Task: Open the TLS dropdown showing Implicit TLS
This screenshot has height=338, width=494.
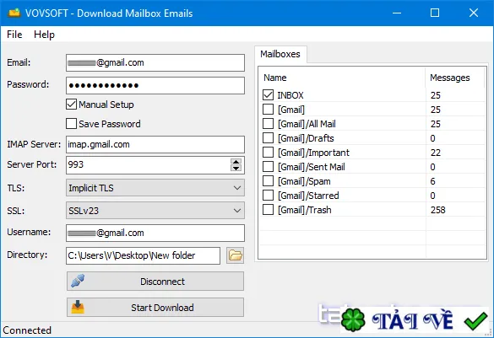Action: click(155, 188)
